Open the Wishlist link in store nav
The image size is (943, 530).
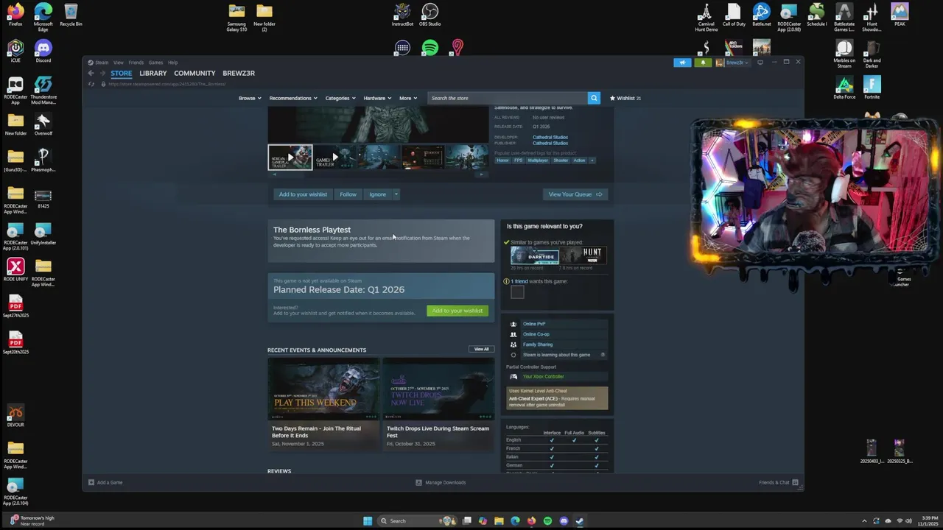point(625,98)
